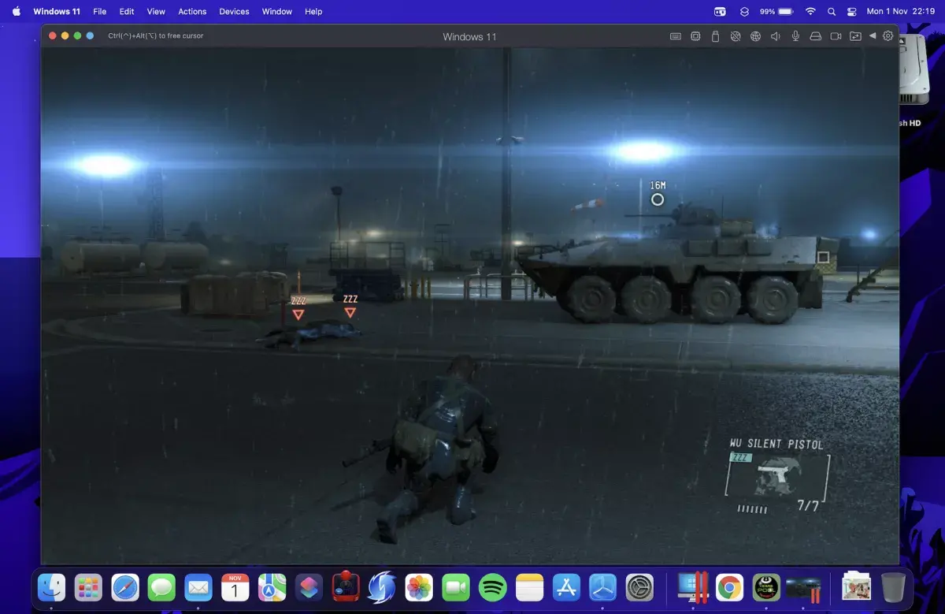945x614 pixels.
Task: Open the Devices menu
Action: point(234,12)
